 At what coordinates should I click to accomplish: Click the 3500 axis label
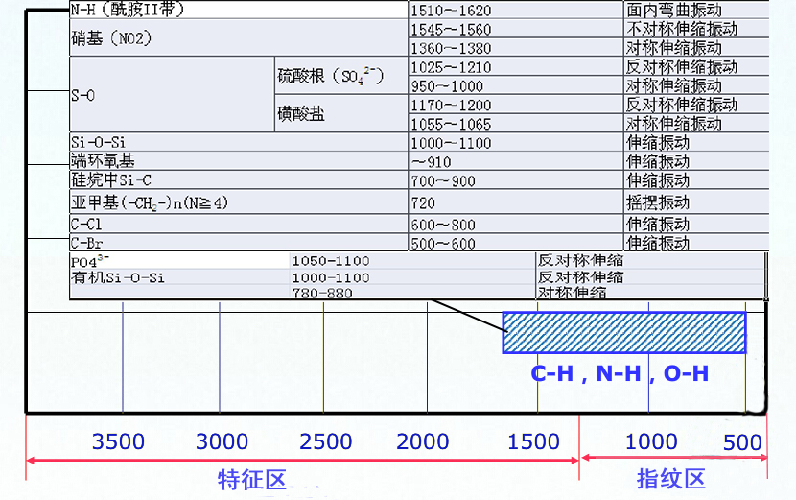pos(118,441)
